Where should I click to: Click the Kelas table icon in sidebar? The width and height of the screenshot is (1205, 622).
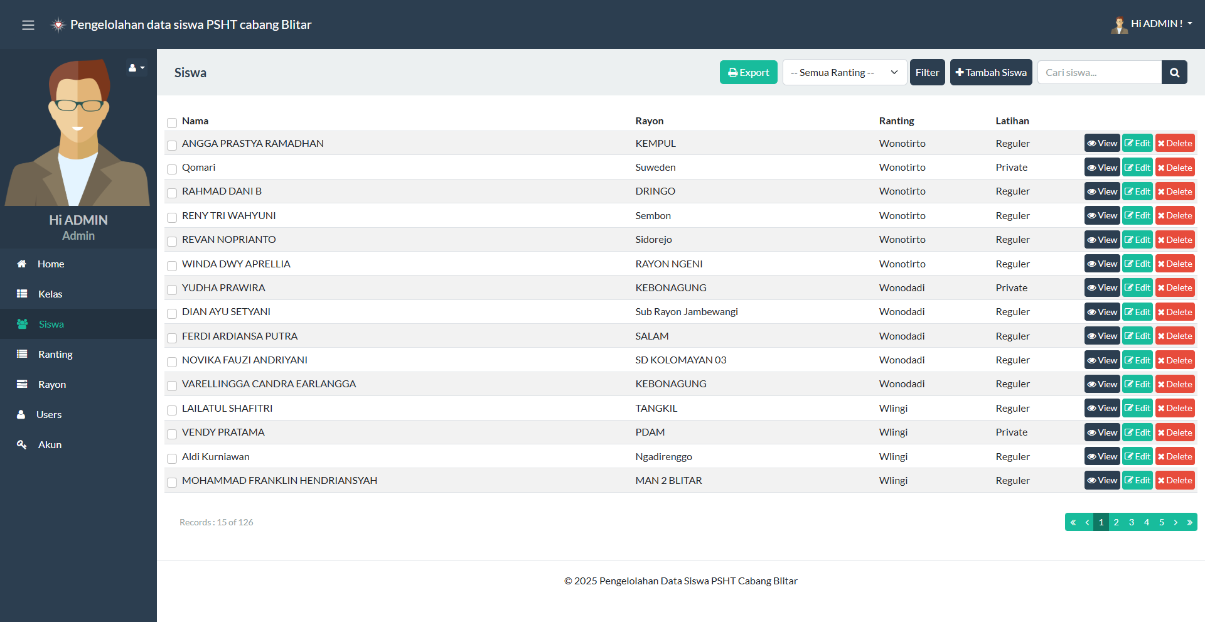click(22, 294)
